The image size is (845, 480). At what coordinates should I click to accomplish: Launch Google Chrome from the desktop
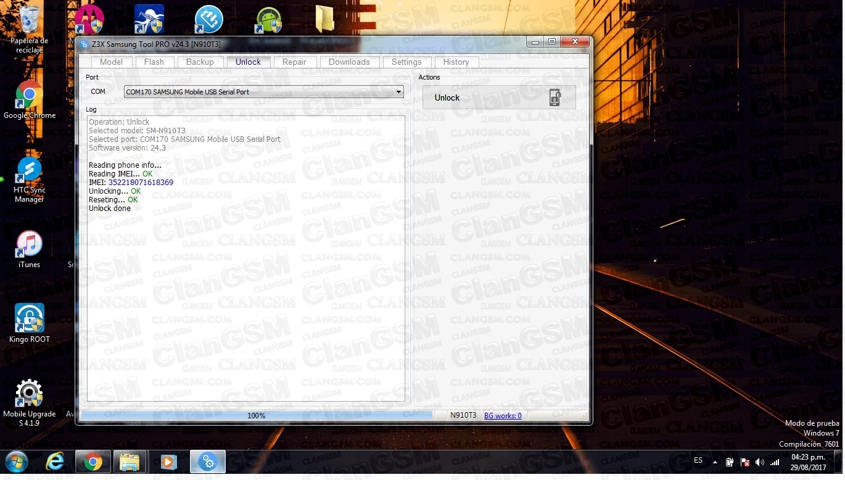pos(29,100)
